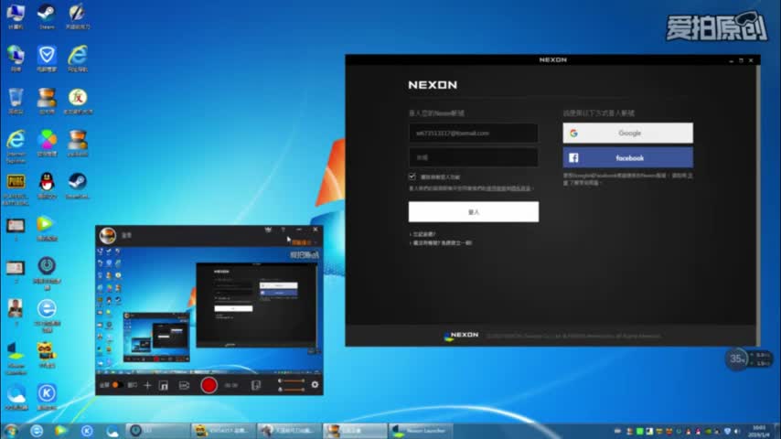781x439 pixels.
Task: Click the Nexon email input field
Action: [x=473, y=133]
